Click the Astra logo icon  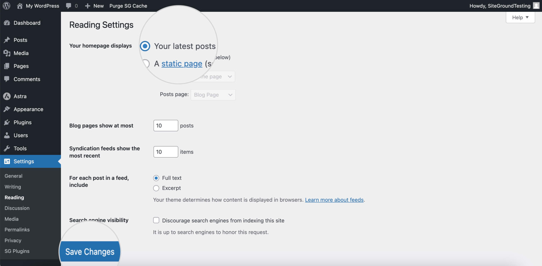pos(7,96)
